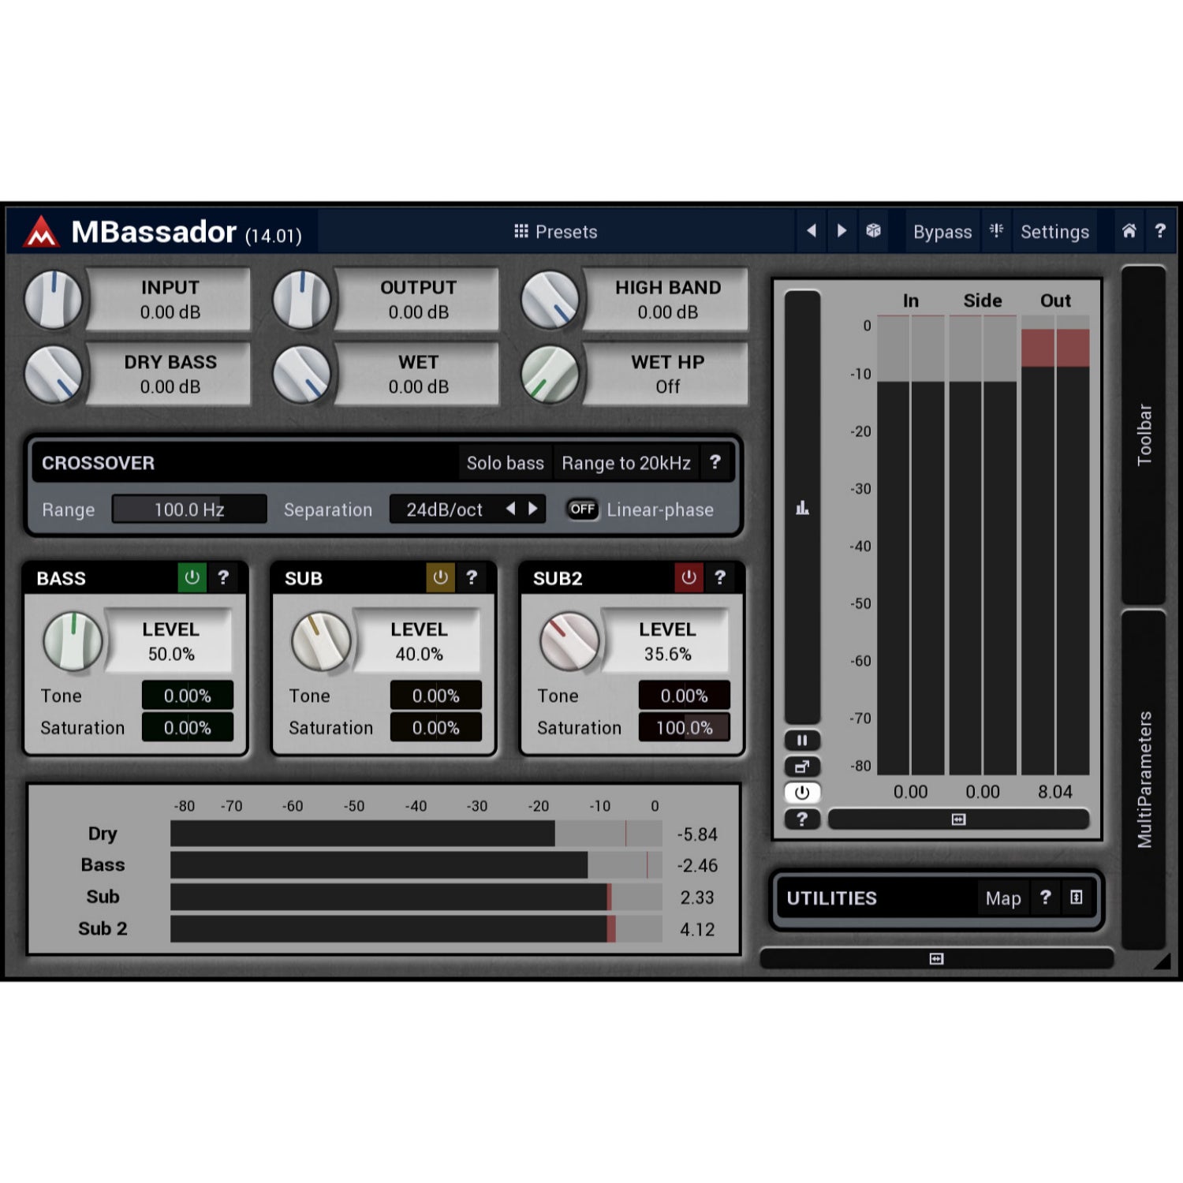The image size is (1183, 1183).
Task: Open help for the BASS section
Action: point(223,578)
